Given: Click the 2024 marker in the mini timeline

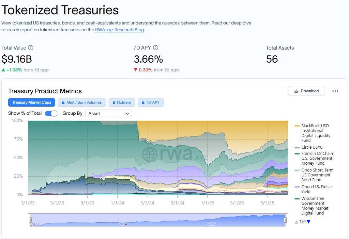Looking at the screenshot, I should pos(123,224).
